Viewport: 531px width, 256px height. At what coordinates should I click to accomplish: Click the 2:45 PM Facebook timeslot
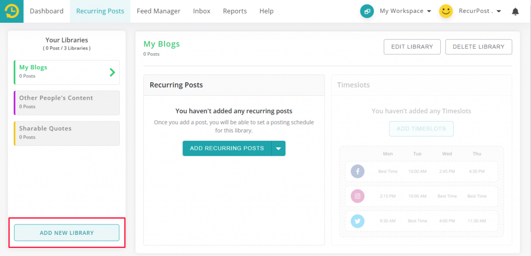pos(447,171)
